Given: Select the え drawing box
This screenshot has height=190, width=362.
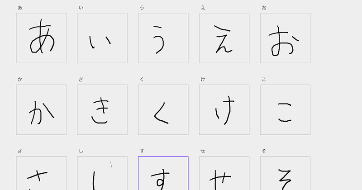Looking at the screenshot, I should pyautogui.click(x=224, y=38).
